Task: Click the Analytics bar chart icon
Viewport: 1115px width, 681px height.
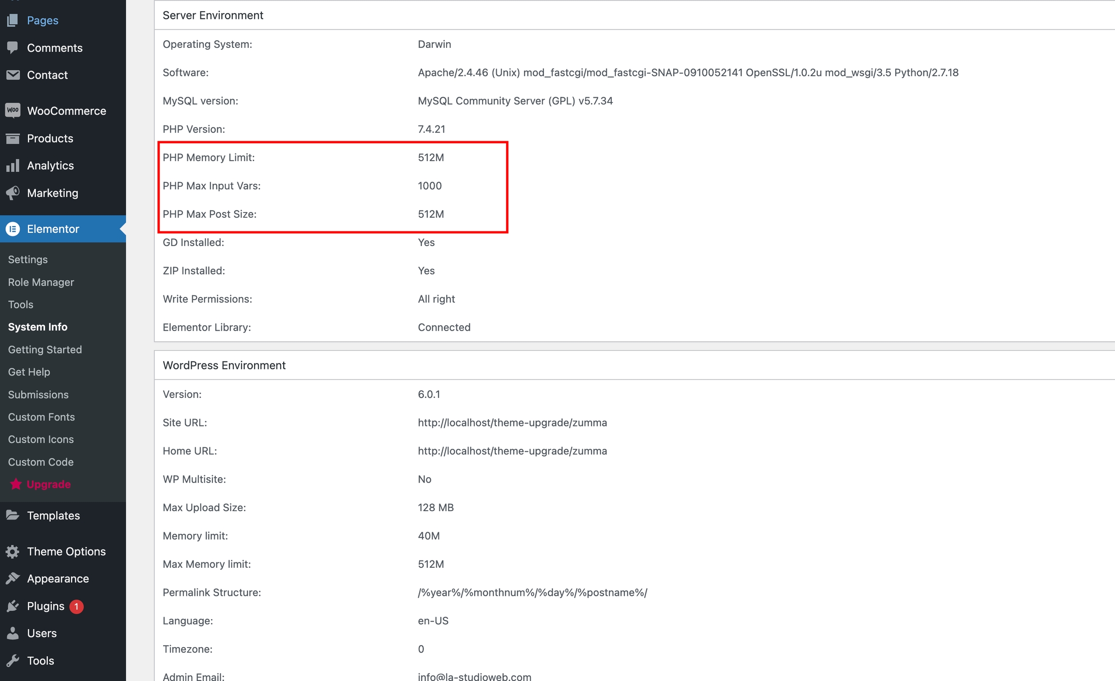Action: click(x=13, y=166)
